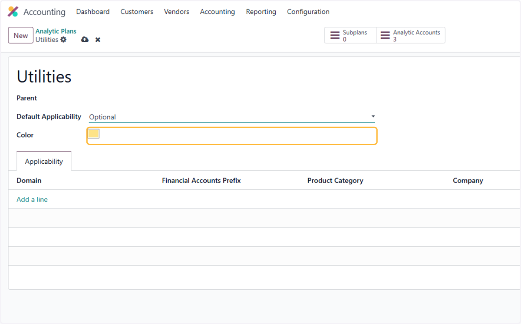Save the record manually with the cloud icon
This screenshot has height=324, width=521.
tap(85, 40)
